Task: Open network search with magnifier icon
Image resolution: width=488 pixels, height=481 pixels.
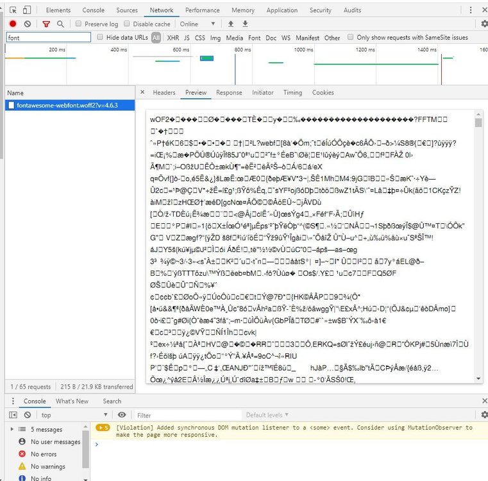Action: point(60,24)
